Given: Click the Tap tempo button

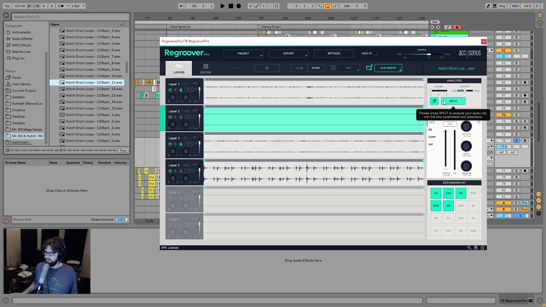Looking at the screenshot, I should 7,6.
